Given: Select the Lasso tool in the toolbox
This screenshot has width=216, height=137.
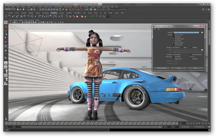Looking at the screenshot, I should (x=6, y=26).
